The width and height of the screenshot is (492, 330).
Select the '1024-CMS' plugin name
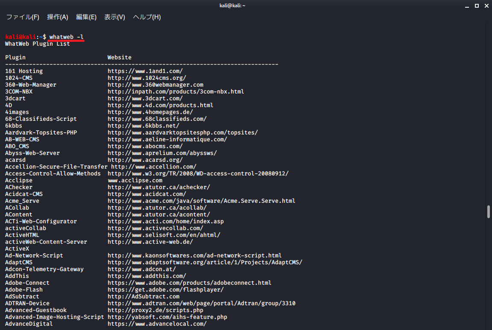click(19, 78)
